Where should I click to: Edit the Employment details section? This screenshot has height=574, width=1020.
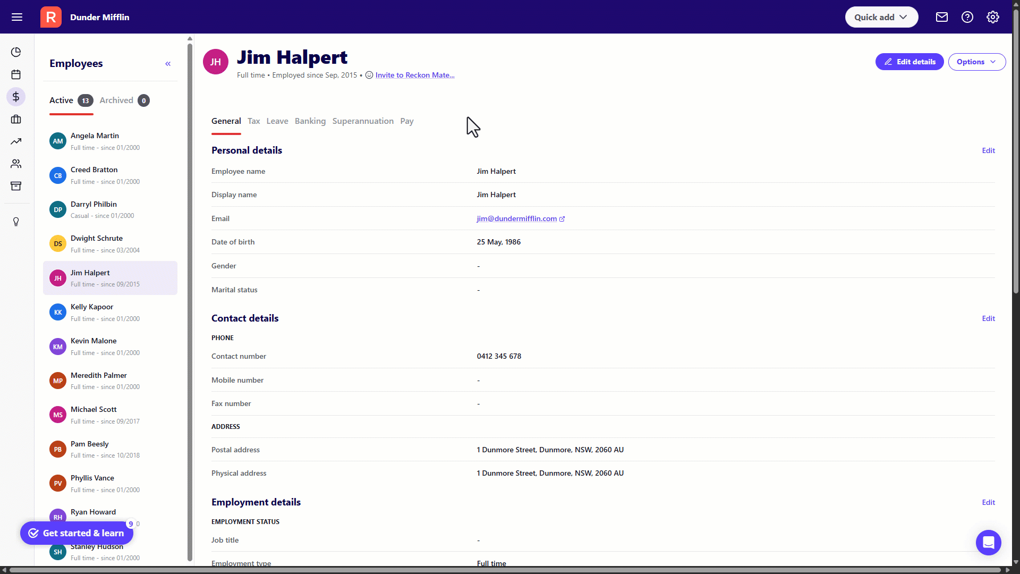point(988,503)
